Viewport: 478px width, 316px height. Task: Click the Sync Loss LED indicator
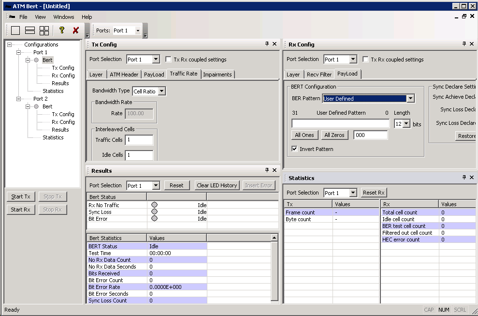click(x=155, y=211)
